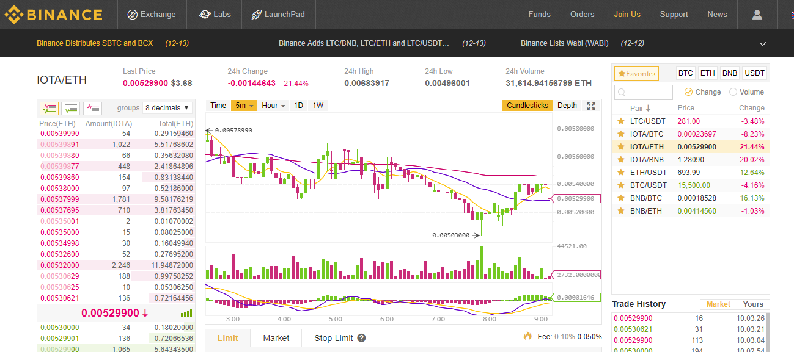Toggle star for BNB/BTC pair

pyautogui.click(x=621, y=198)
